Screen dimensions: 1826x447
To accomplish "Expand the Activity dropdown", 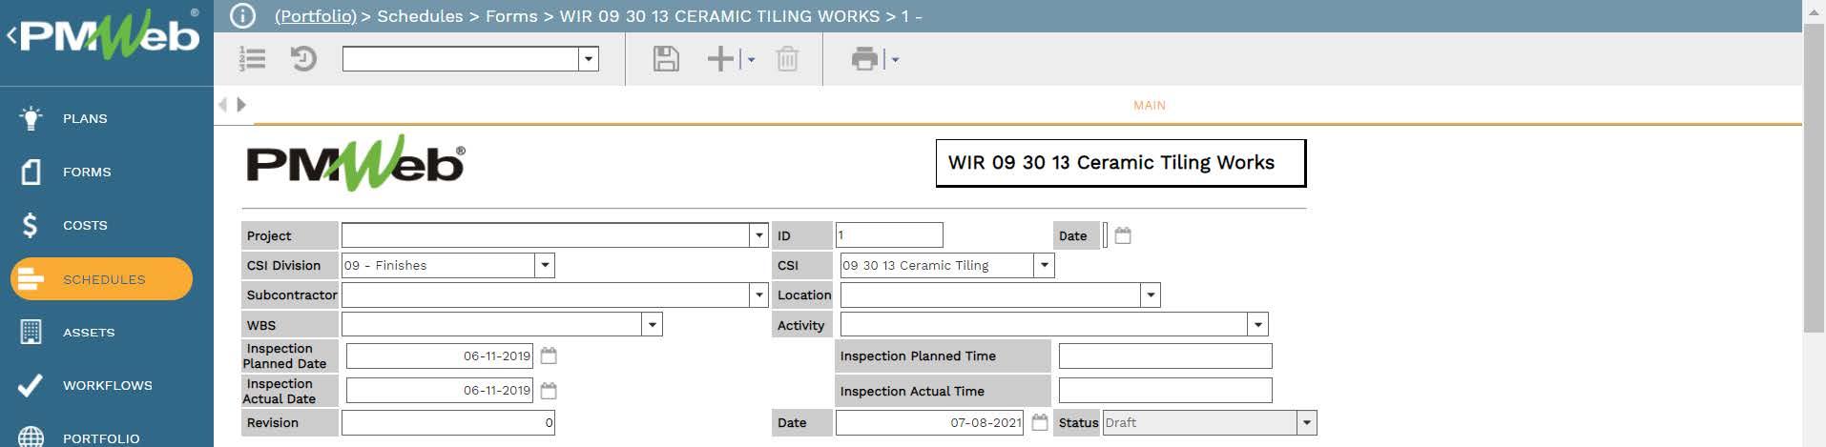I will (1258, 325).
